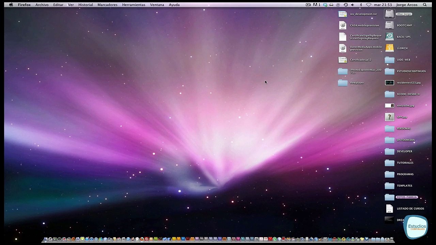Image resolution: width=436 pixels, height=245 pixels.
Task: Open the Bluetooth status menu
Action: pos(361,5)
